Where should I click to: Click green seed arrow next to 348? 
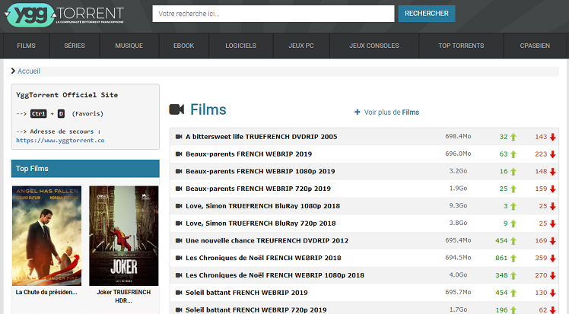click(513, 275)
